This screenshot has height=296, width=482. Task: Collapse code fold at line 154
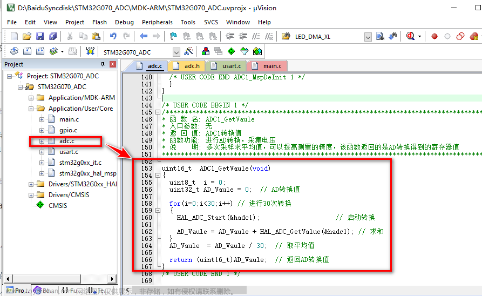[158, 176]
